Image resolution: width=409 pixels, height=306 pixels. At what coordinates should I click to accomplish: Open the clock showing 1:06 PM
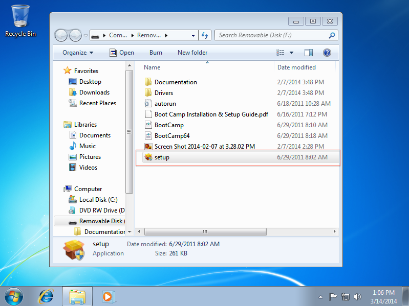383,297
